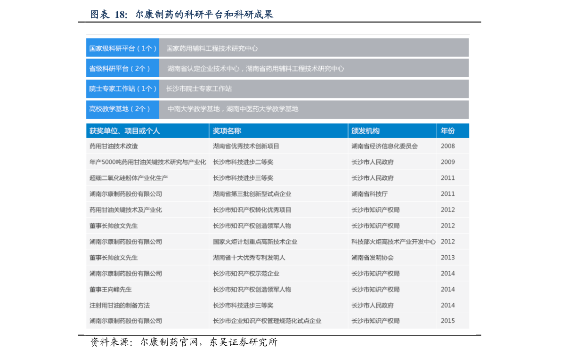
Task: Click '湖南尔康制药股份有限公司' in the 2015 row
Action: tap(126, 321)
